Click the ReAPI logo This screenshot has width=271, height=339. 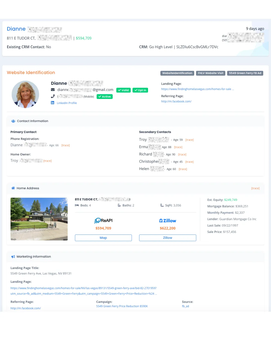point(103,220)
